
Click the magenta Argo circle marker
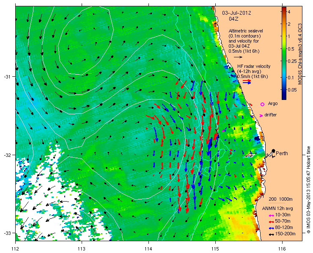[x=263, y=104]
